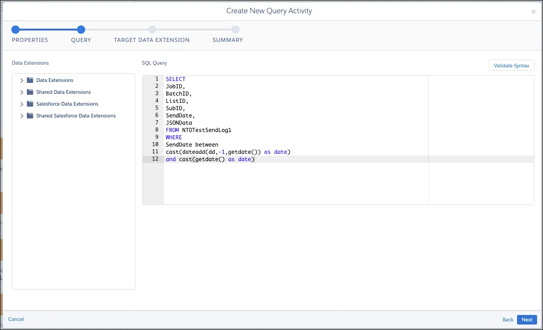
Task: Click Next to proceed
Action: pos(527,319)
